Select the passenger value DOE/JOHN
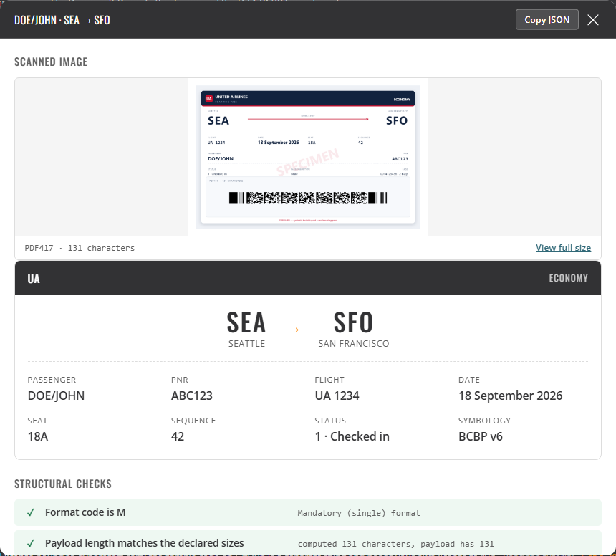Image resolution: width=616 pixels, height=556 pixels. (x=56, y=396)
